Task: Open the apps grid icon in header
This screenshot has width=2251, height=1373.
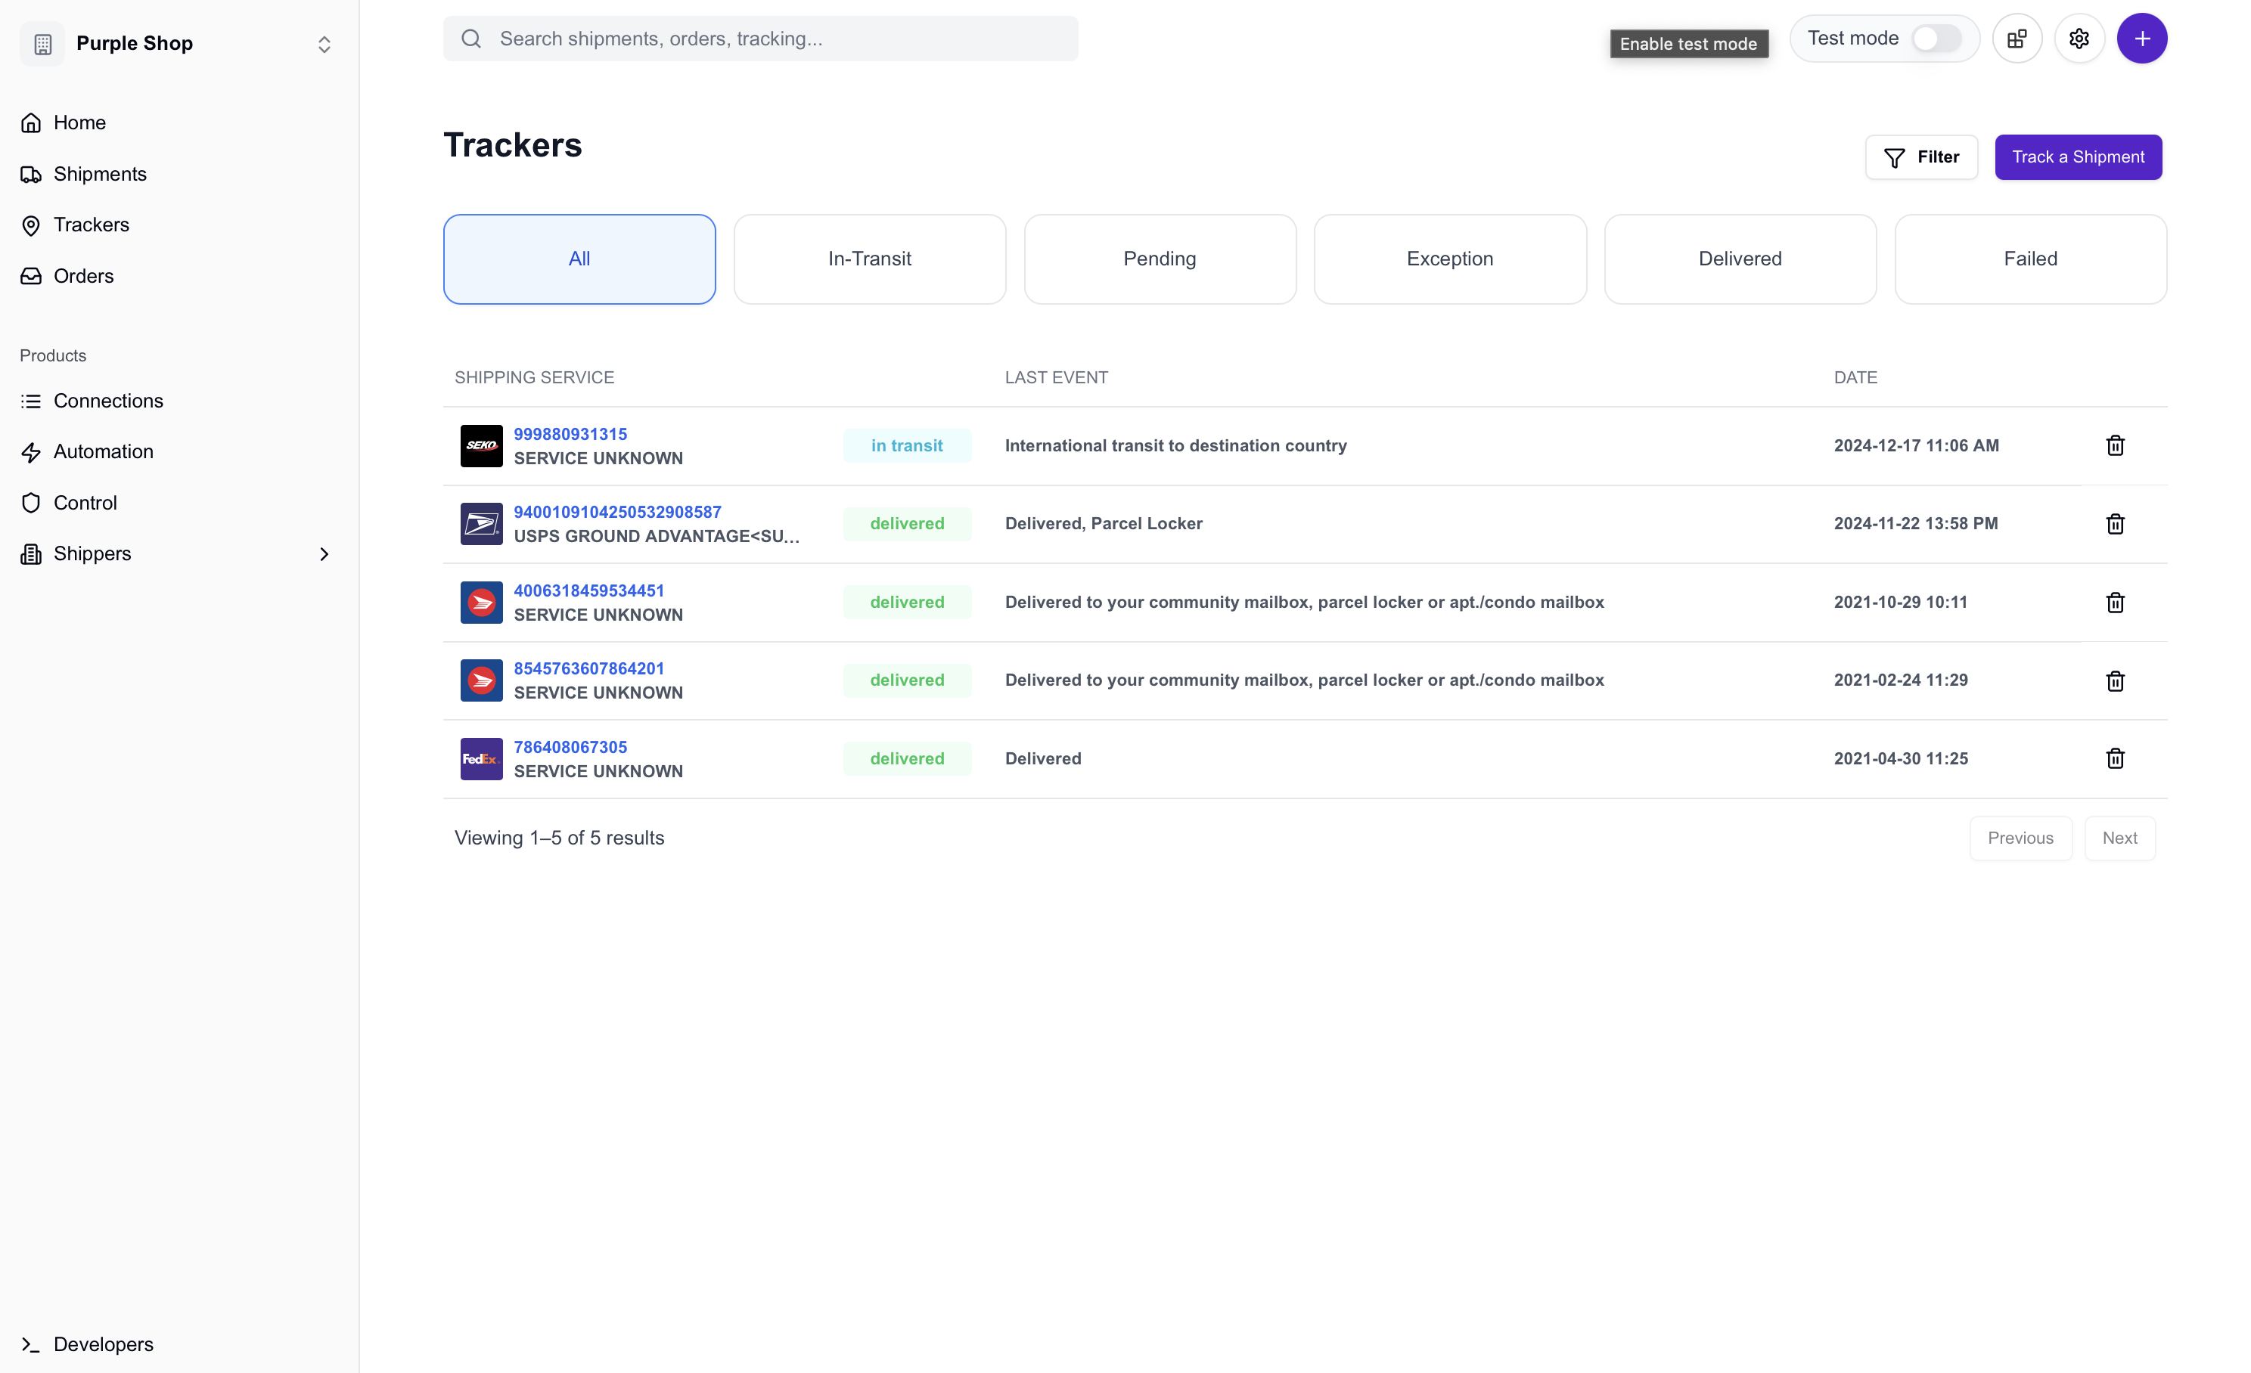Action: (x=2017, y=39)
